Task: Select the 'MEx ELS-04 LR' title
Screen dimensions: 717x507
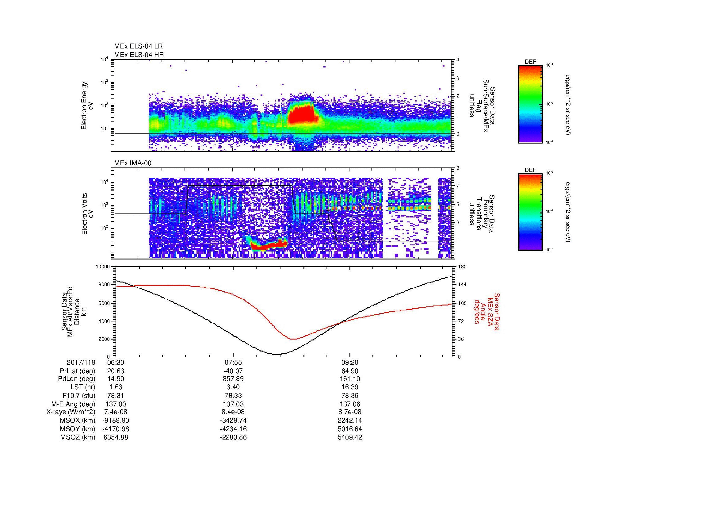Action: pyautogui.click(x=138, y=46)
